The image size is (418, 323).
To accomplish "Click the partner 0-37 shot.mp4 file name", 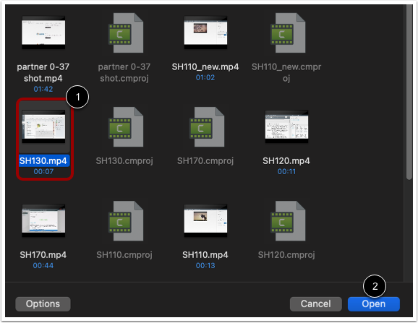I will pyautogui.click(x=43, y=72).
